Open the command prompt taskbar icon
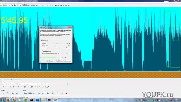The width and height of the screenshot is (181, 102). pyautogui.click(x=32, y=100)
